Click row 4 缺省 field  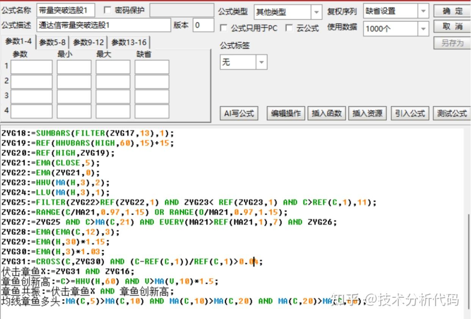(x=152, y=112)
